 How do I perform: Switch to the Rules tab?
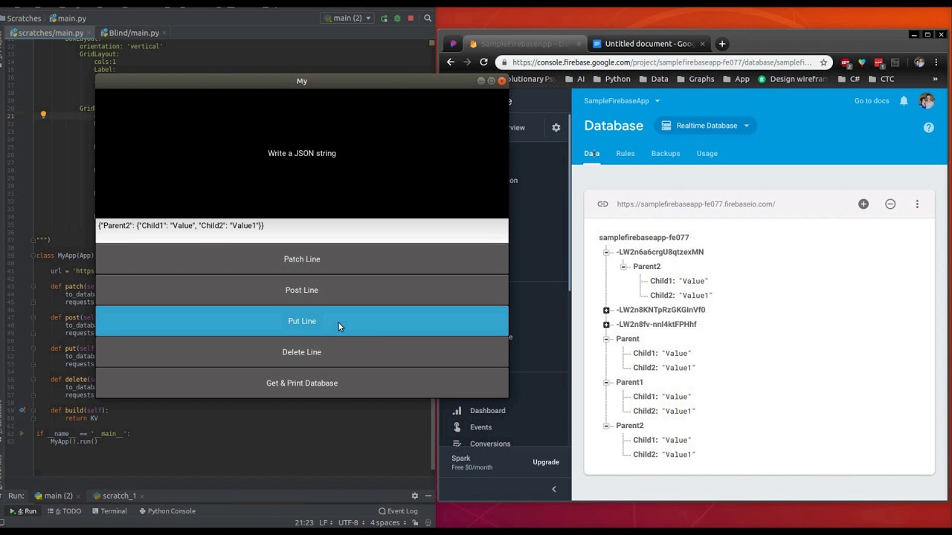625,154
